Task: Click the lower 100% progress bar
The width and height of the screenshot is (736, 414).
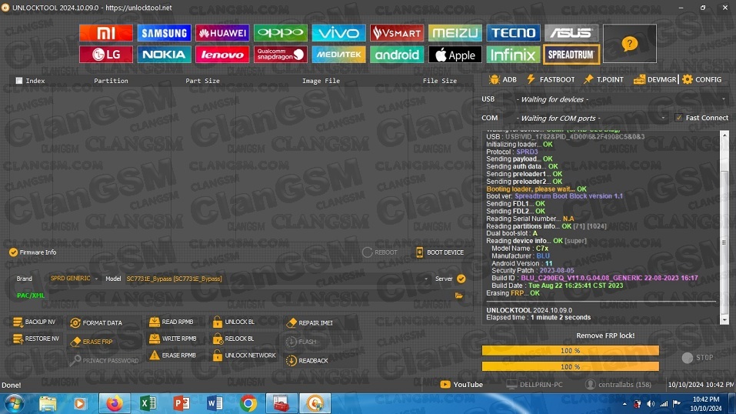Action: pos(571,366)
